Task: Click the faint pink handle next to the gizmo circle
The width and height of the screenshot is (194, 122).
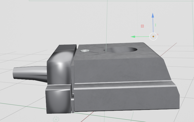Action: (157, 34)
